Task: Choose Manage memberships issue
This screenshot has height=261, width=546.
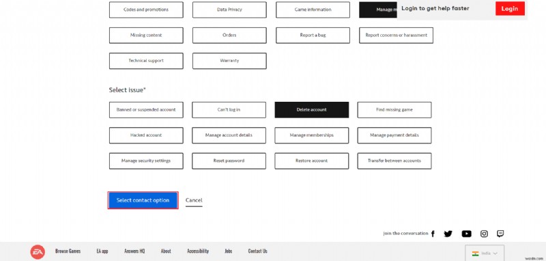Action: [312, 135]
